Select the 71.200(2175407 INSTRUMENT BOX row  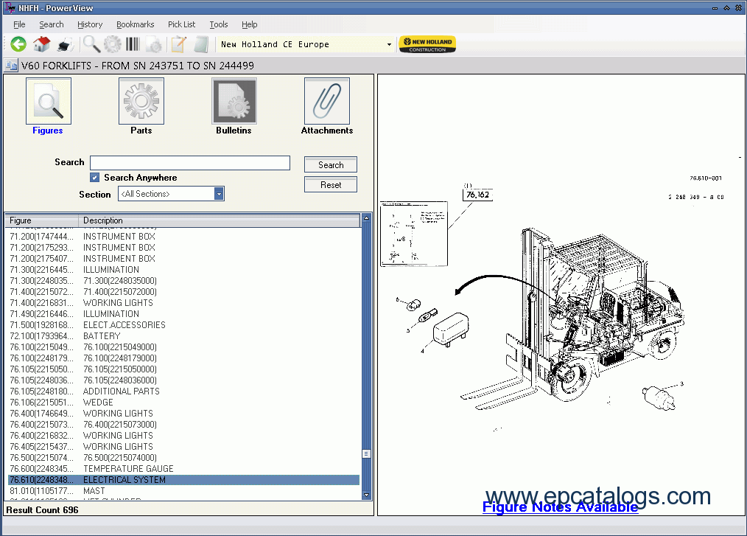tap(184, 259)
